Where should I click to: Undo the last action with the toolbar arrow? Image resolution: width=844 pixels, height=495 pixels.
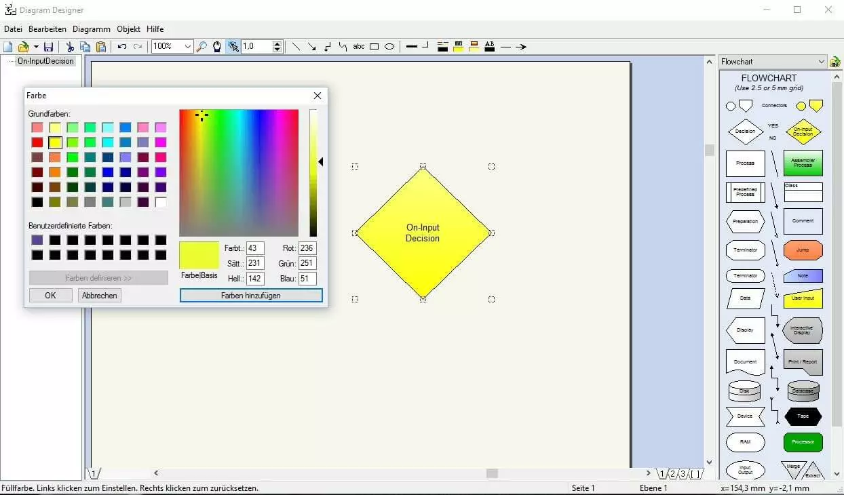pyautogui.click(x=122, y=47)
